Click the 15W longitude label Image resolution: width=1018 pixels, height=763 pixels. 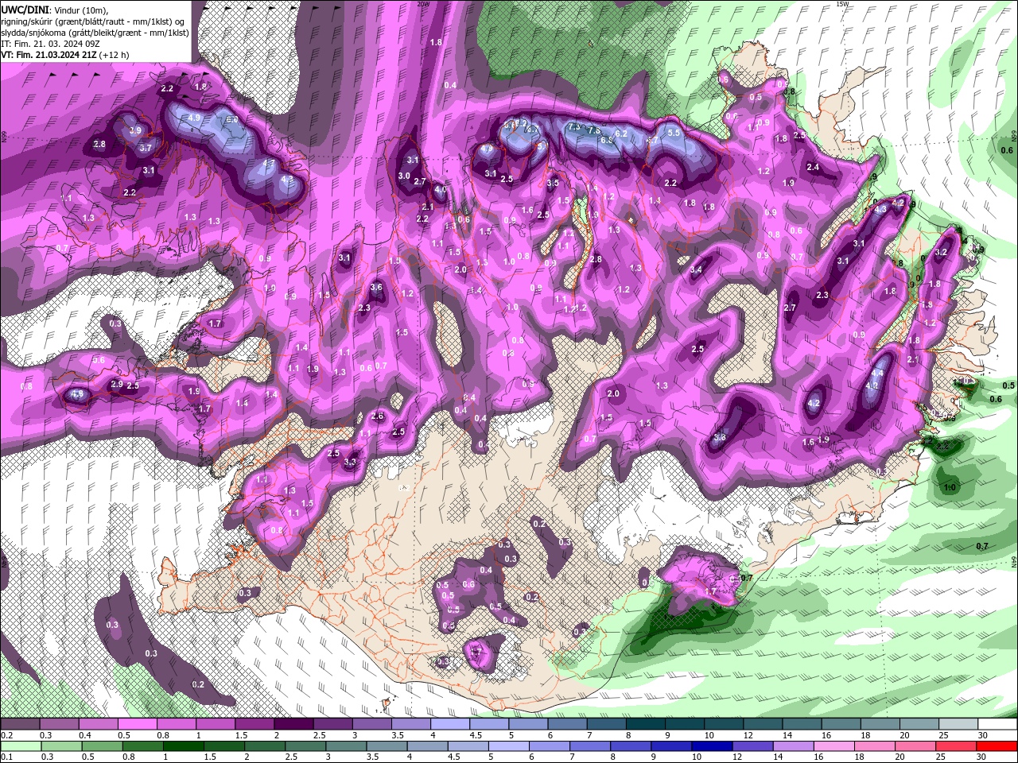click(x=842, y=4)
